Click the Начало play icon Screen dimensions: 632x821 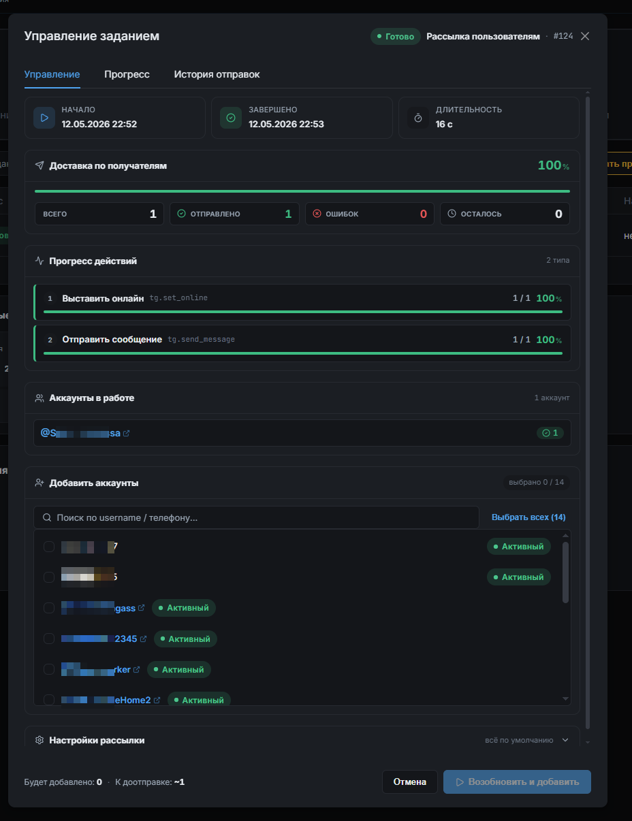44,118
